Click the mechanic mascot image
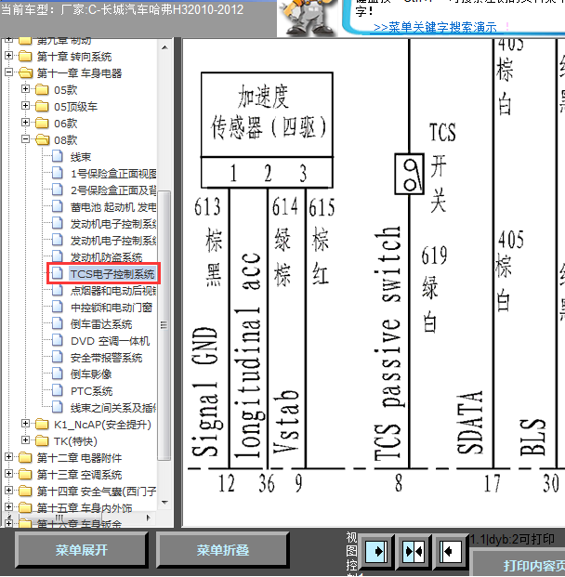 tap(308, 18)
